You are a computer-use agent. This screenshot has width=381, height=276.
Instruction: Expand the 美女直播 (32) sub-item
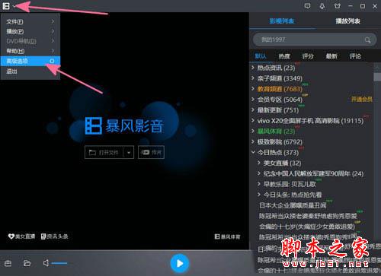coord(259,163)
